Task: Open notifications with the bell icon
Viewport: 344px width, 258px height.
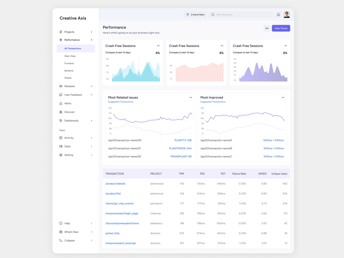Action: 278,15
